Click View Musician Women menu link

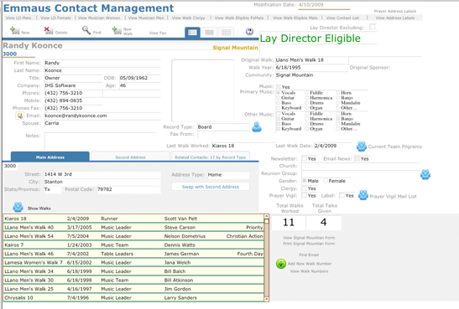[99, 18]
